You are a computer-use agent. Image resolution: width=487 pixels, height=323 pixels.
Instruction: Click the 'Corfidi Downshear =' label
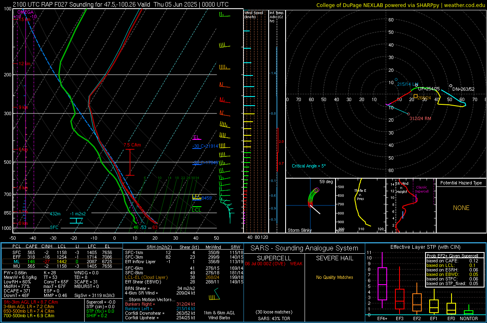click(x=144, y=313)
